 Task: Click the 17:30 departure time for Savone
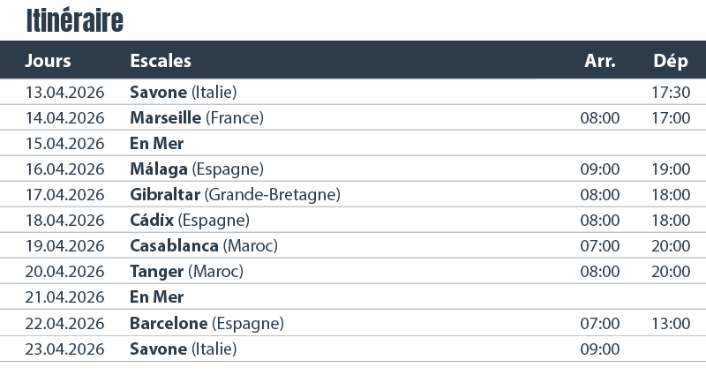point(671,92)
